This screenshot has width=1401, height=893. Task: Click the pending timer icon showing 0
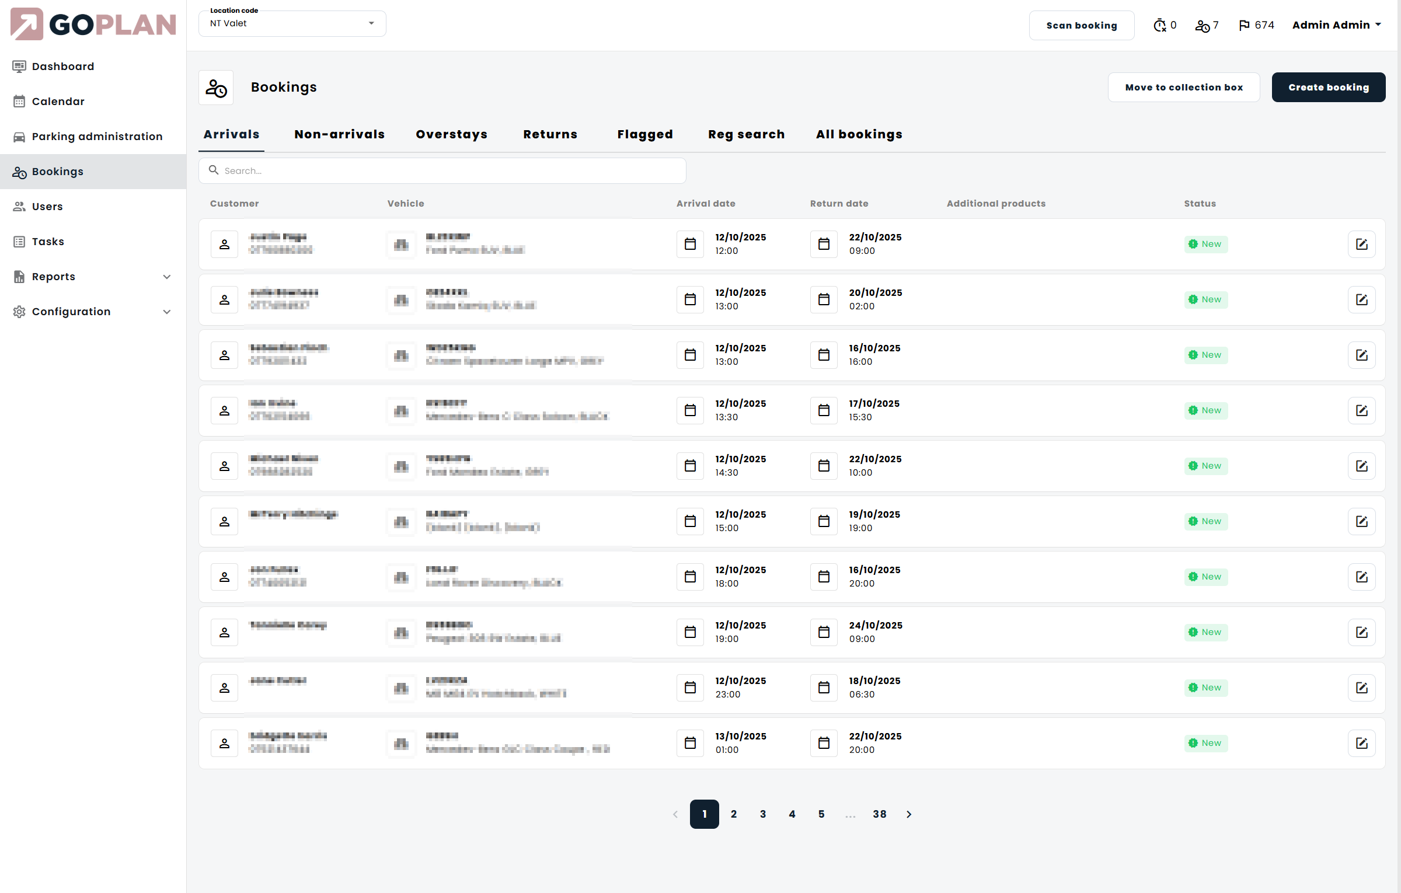(1159, 25)
